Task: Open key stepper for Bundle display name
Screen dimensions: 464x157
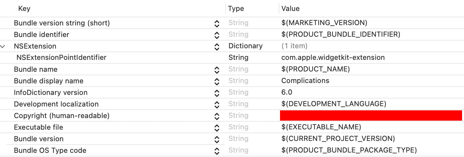Action: pos(217,81)
